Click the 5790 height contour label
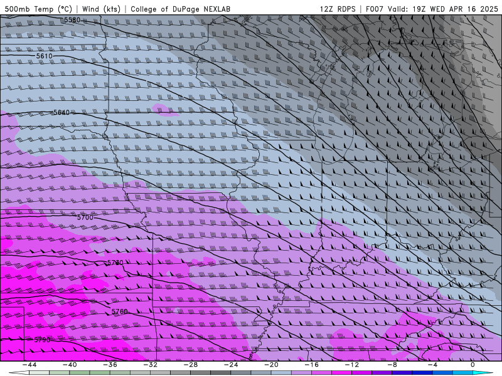 (x=42, y=340)
